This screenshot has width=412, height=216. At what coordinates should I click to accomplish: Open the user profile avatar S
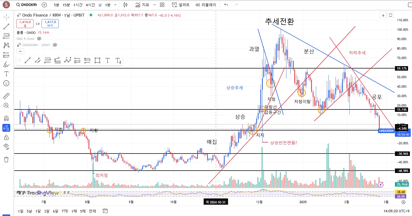click(6, 5)
